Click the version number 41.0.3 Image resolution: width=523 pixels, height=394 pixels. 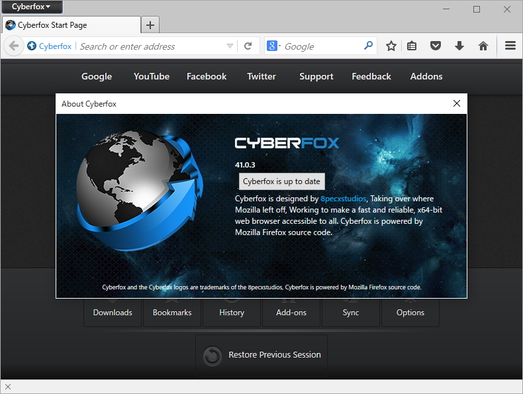tap(245, 165)
